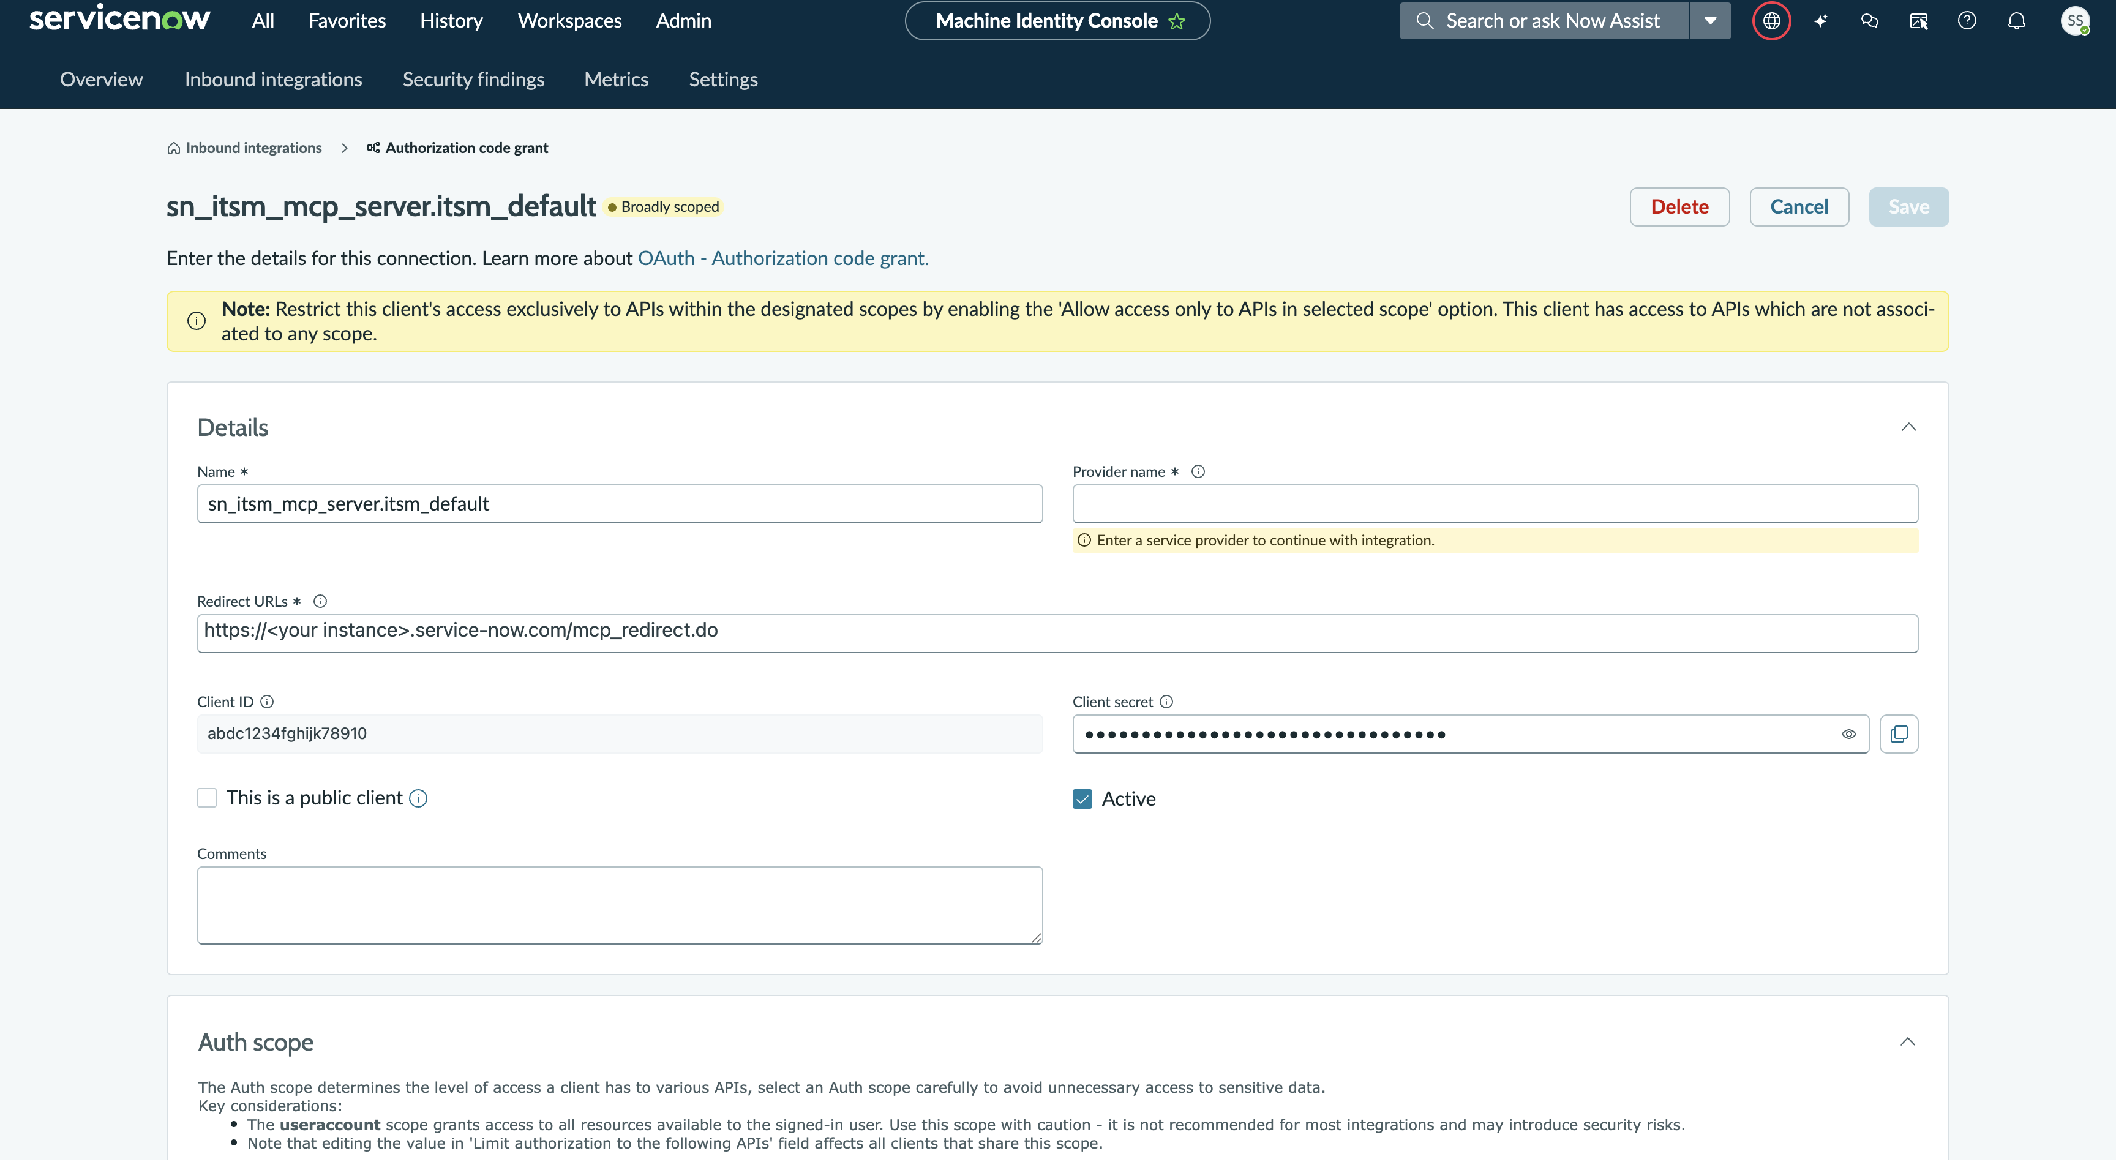Favorite Machine Identity Console with star icon

click(x=1177, y=21)
